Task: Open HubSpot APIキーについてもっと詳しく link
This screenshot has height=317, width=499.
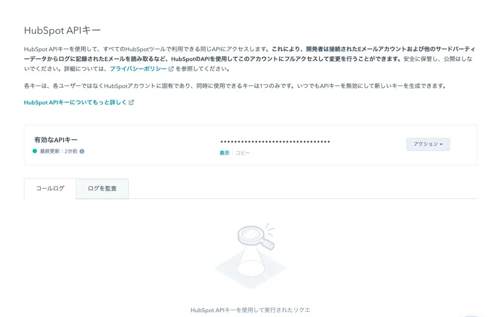Action: [75, 102]
